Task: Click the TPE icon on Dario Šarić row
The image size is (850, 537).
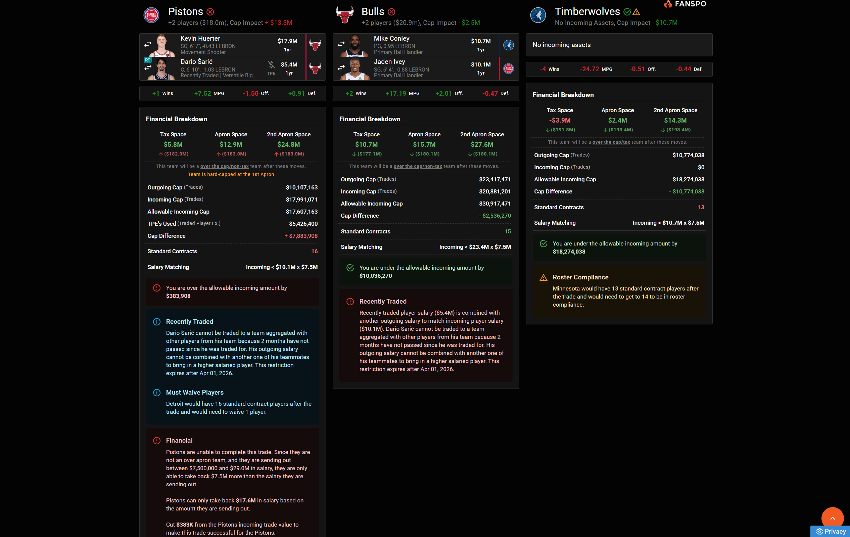Action: coord(271,65)
